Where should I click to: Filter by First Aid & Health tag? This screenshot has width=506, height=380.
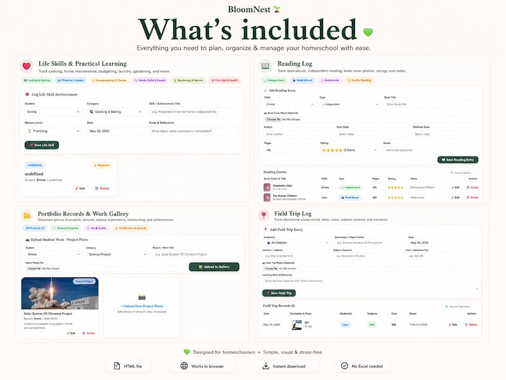224,80
